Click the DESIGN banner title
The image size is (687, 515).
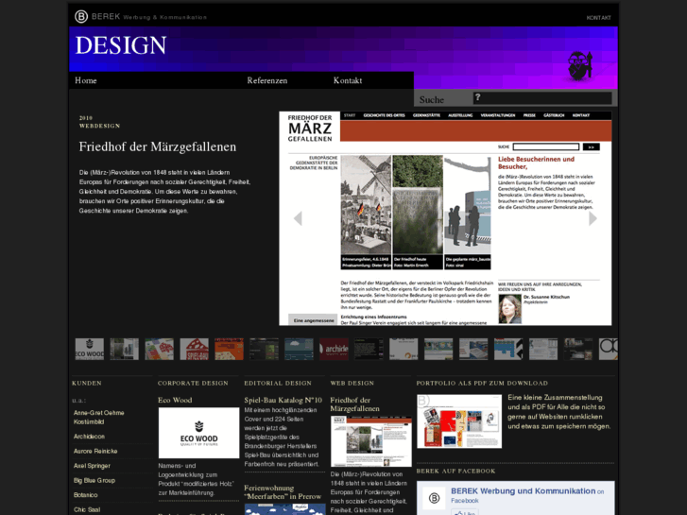(121, 45)
